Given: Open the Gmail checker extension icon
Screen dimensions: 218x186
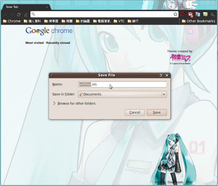Looking at the screenshot, I should 190,14.
